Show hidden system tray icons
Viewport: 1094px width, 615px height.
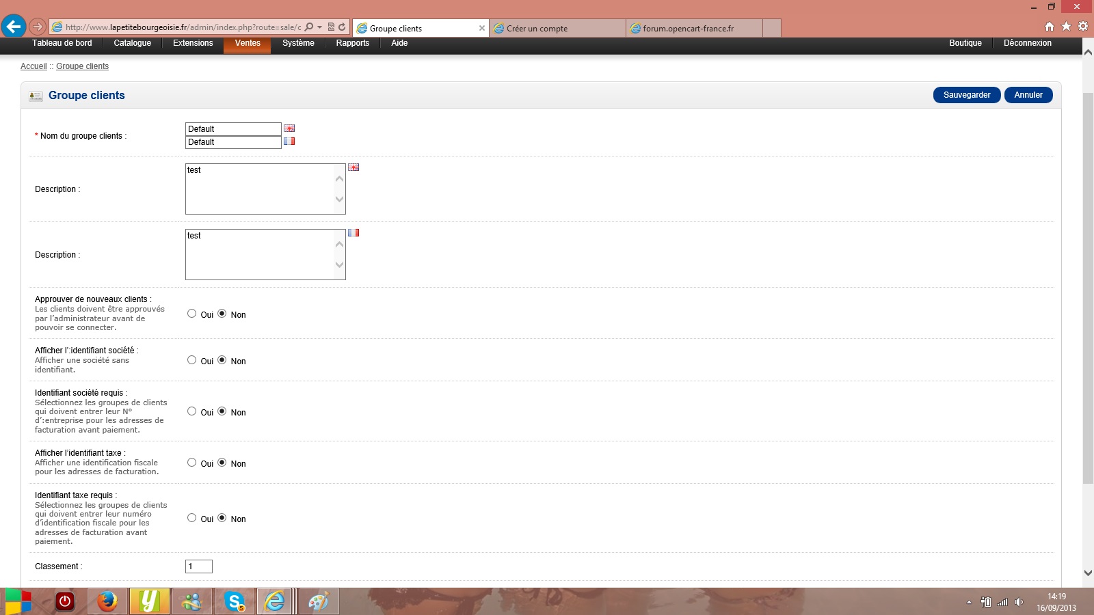click(969, 602)
